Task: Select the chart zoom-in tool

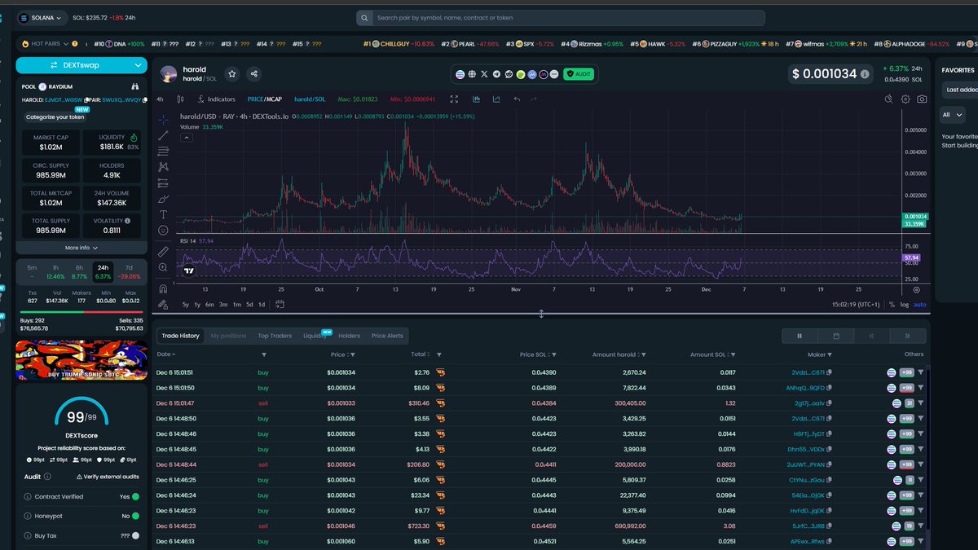Action: pyautogui.click(x=163, y=267)
